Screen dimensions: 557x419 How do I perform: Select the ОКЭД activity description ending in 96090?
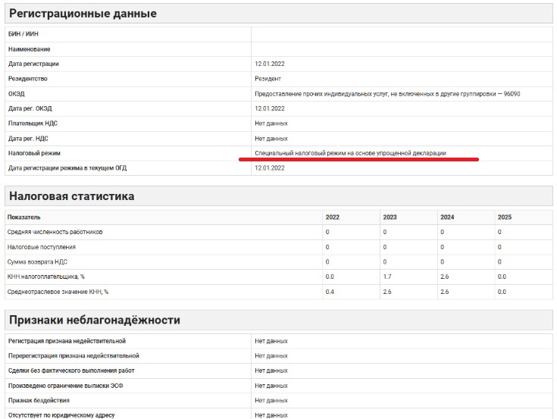click(387, 93)
